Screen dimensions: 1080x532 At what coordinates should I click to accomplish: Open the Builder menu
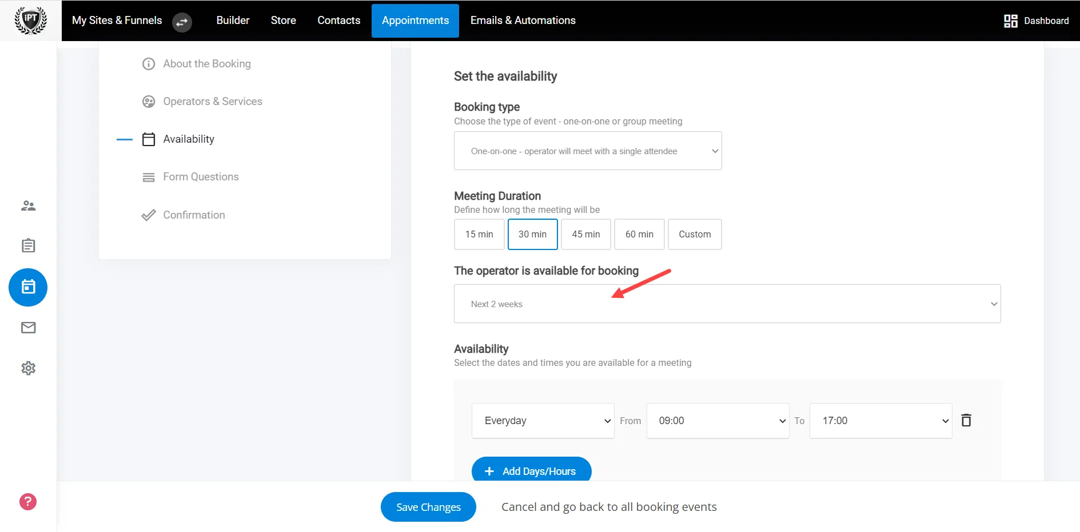pos(233,21)
